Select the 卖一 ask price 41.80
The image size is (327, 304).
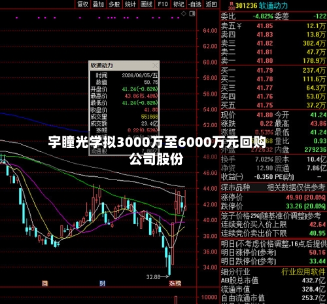[x=265, y=61]
